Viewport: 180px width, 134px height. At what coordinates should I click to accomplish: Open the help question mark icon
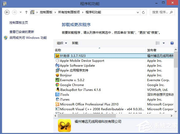click(x=172, y=43)
